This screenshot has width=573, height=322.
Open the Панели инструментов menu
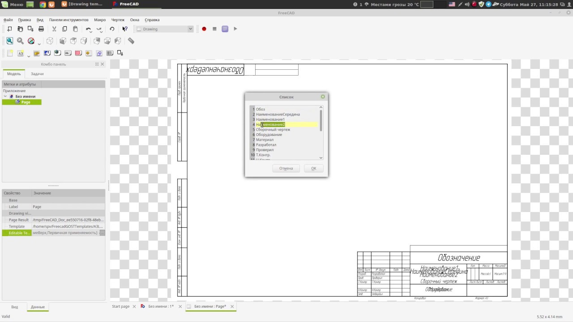(68, 20)
